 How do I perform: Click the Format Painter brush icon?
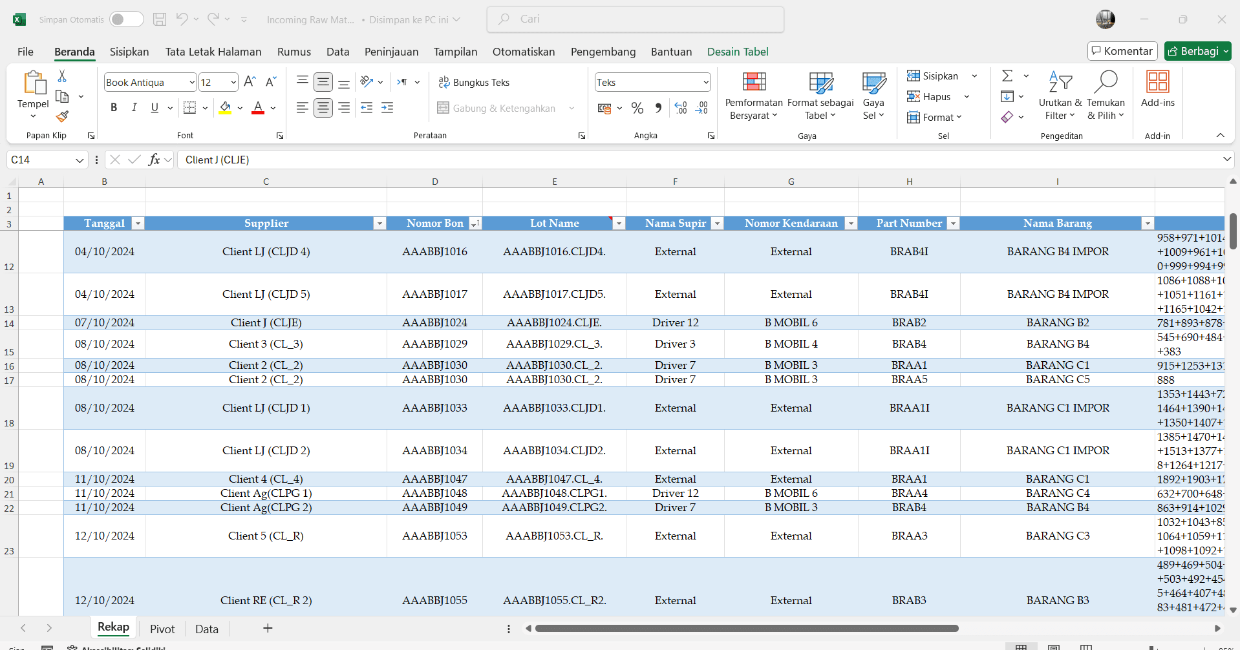pos(62,116)
